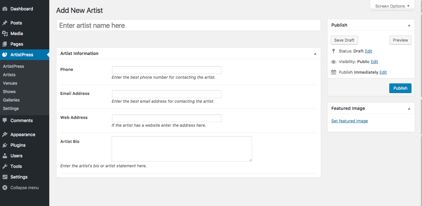
Task: Open Galleries submenu item
Action: (x=11, y=100)
